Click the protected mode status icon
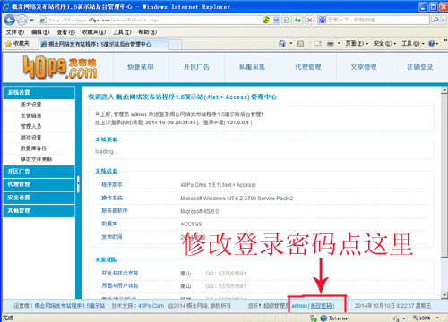 [x=396, y=318]
